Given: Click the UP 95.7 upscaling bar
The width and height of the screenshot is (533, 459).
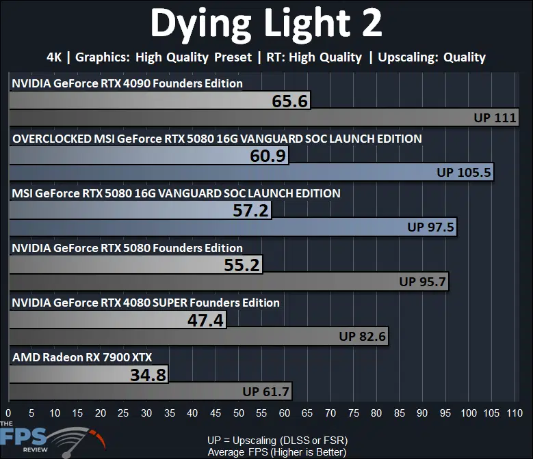Looking at the screenshot, I should (x=229, y=281).
